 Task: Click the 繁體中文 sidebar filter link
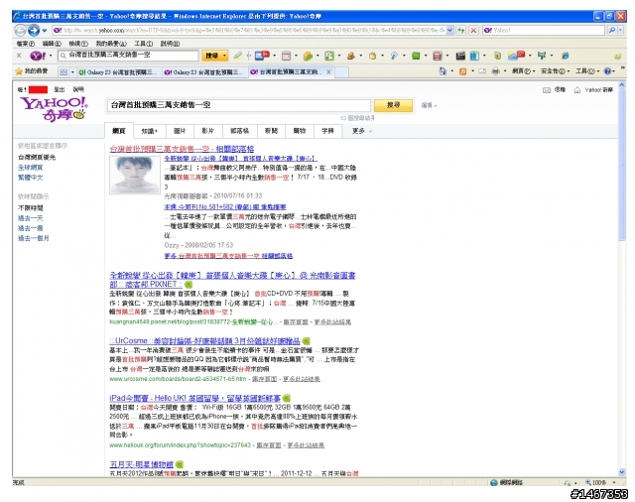pos(30,178)
